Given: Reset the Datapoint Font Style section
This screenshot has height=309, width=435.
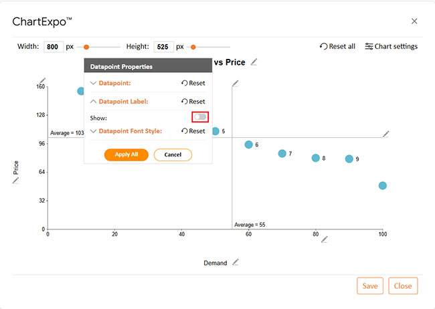Looking at the screenshot, I should (x=193, y=131).
